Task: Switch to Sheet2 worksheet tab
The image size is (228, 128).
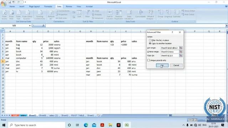Action: [x=65, y=115]
